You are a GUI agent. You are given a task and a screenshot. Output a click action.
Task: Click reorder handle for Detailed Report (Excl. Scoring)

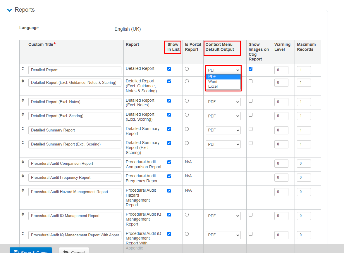click(23, 114)
